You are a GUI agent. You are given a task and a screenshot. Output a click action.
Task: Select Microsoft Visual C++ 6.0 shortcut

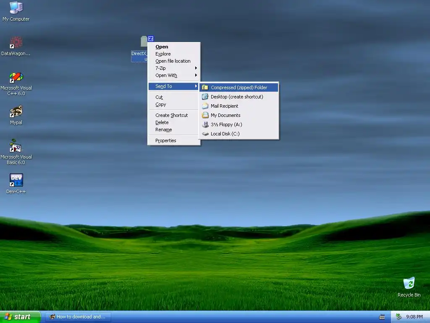pos(16,84)
